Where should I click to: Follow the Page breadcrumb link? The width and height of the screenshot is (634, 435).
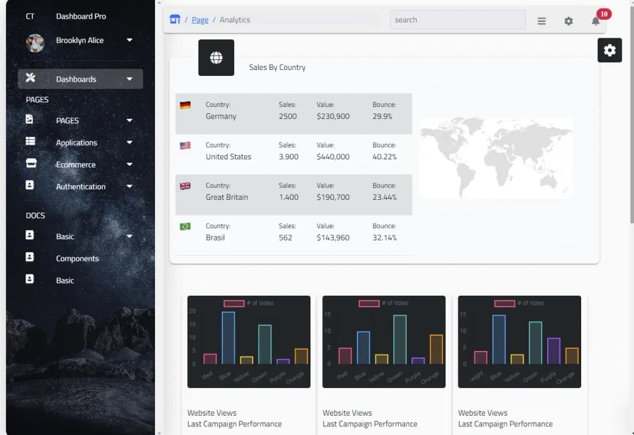pyautogui.click(x=200, y=19)
